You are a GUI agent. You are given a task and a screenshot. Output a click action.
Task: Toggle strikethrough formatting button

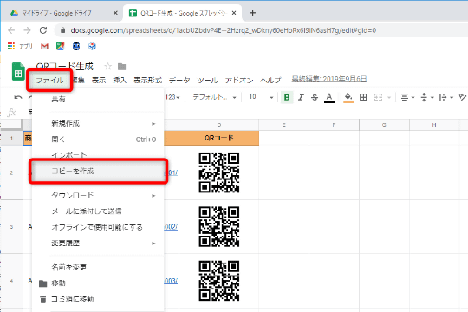click(x=315, y=97)
